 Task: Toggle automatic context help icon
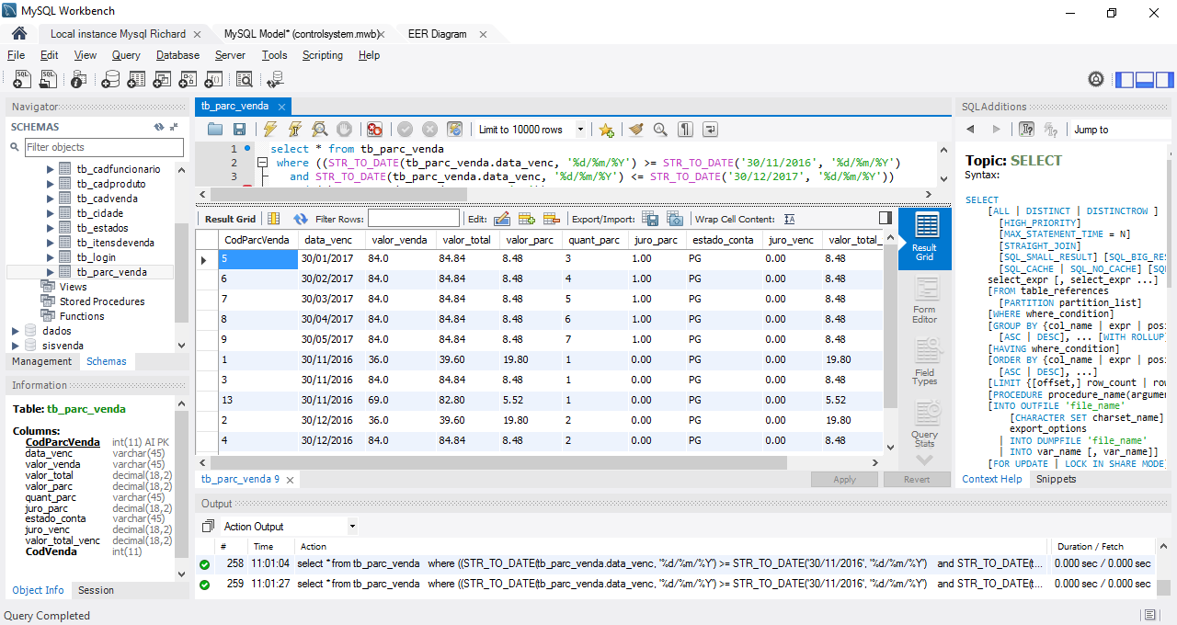click(1027, 130)
